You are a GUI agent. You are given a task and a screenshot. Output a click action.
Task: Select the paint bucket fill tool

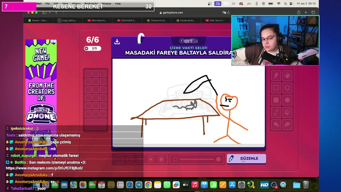pos(287,113)
